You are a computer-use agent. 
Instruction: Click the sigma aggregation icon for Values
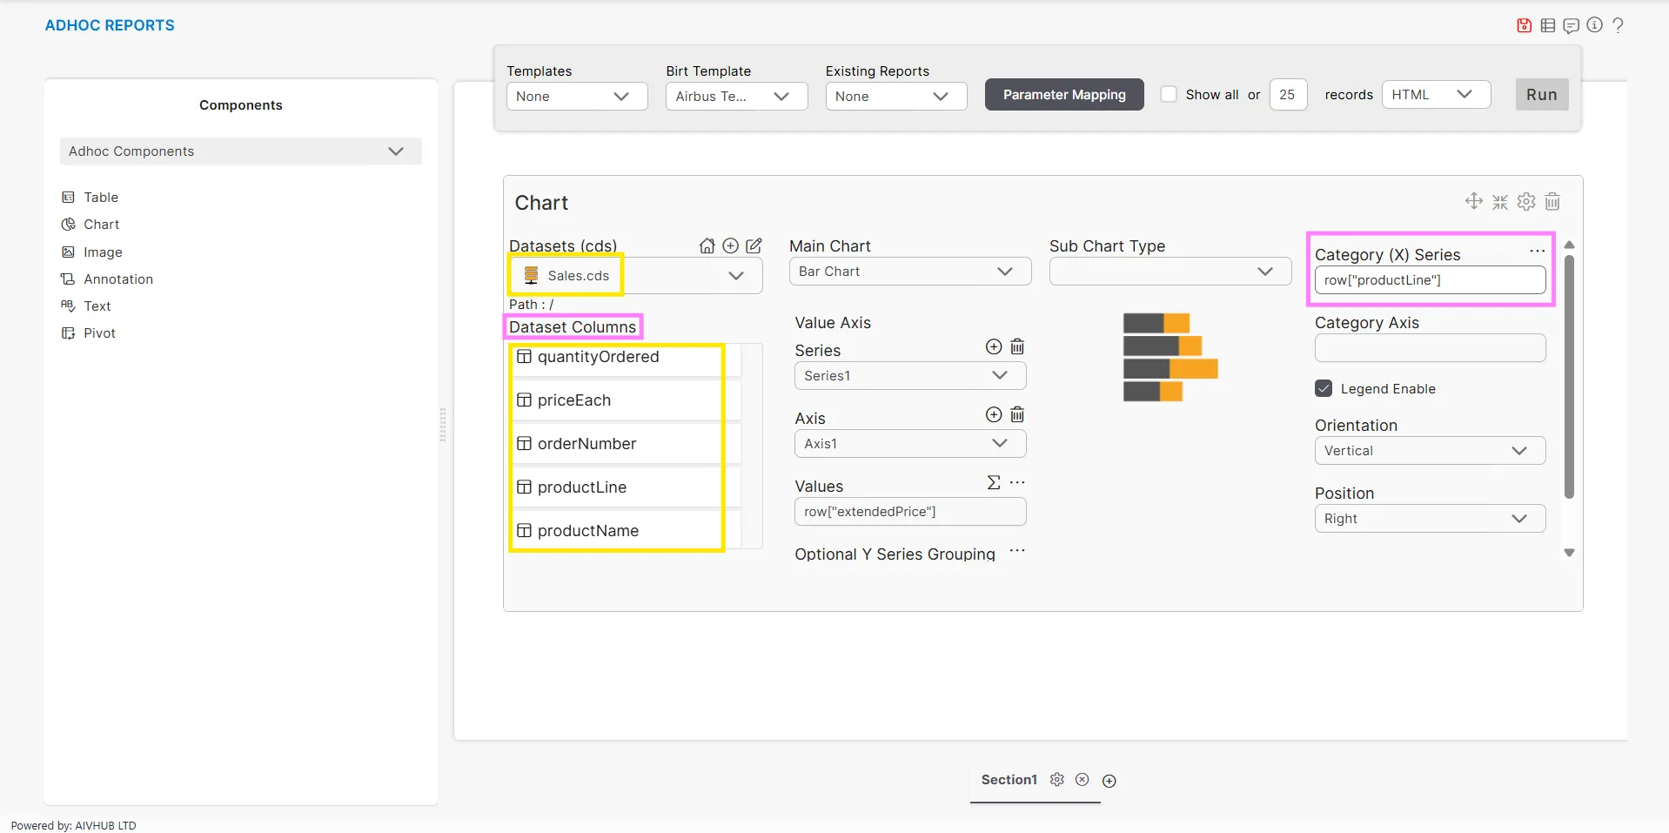click(x=994, y=482)
